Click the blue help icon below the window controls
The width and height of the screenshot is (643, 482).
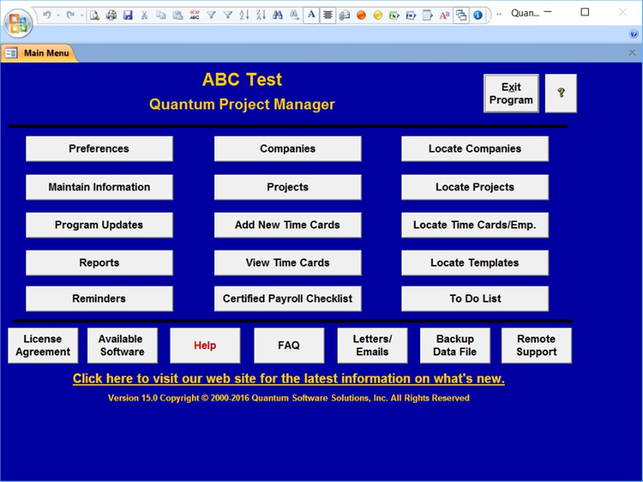[x=633, y=33]
